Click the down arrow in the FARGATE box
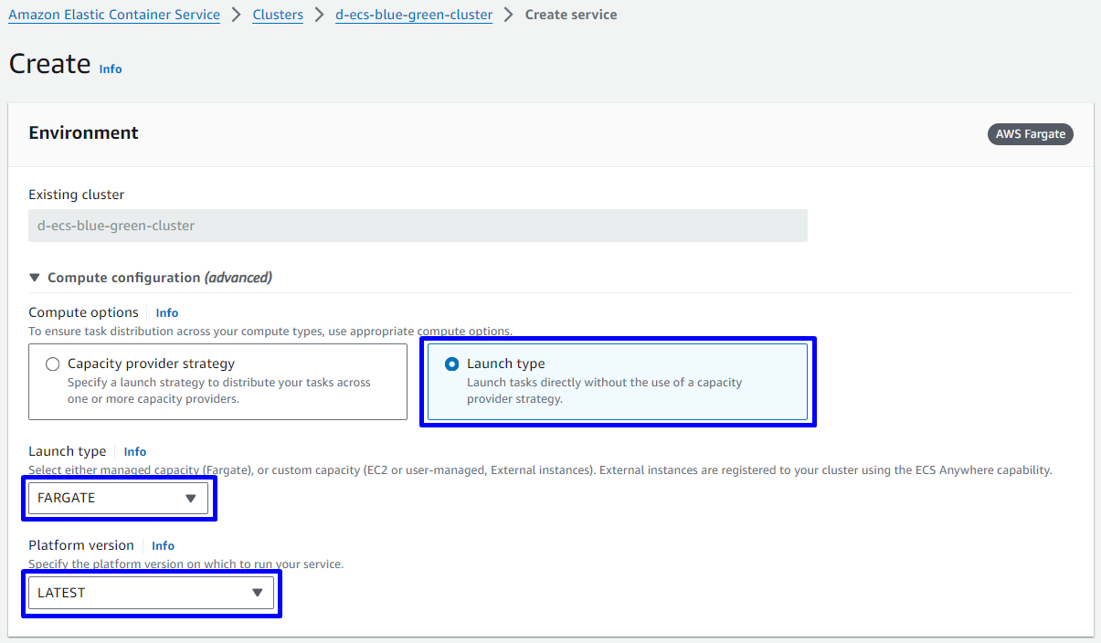 point(190,499)
